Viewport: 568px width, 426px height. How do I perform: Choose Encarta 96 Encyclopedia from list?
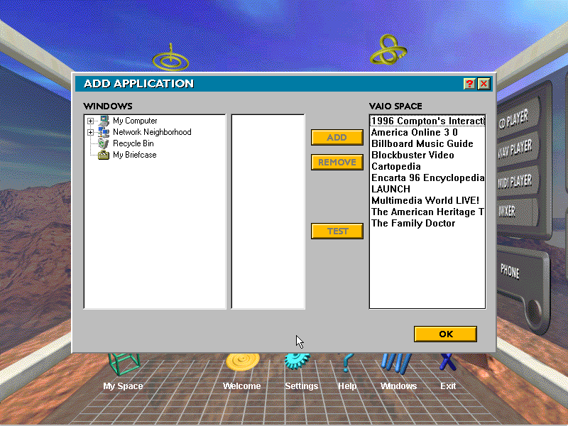point(427,178)
